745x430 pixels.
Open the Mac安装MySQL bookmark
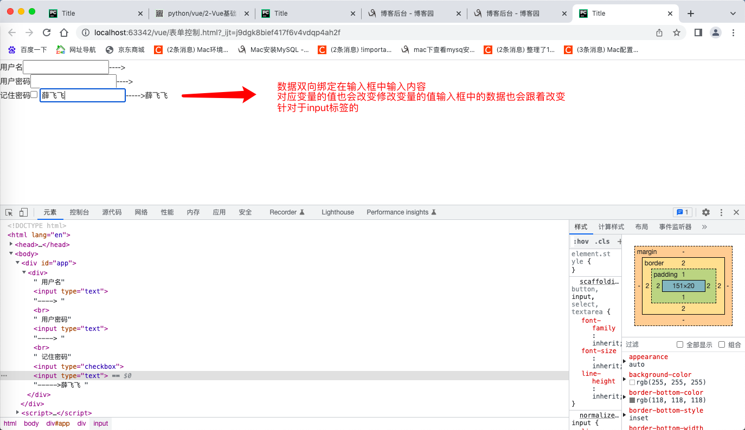pyautogui.click(x=273, y=50)
